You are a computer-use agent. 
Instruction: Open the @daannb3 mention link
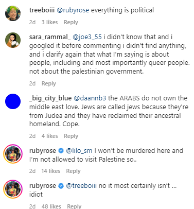tap(90, 98)
